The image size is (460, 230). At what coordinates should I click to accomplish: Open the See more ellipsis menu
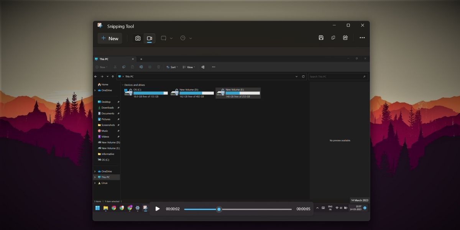(x=362, y=38)
